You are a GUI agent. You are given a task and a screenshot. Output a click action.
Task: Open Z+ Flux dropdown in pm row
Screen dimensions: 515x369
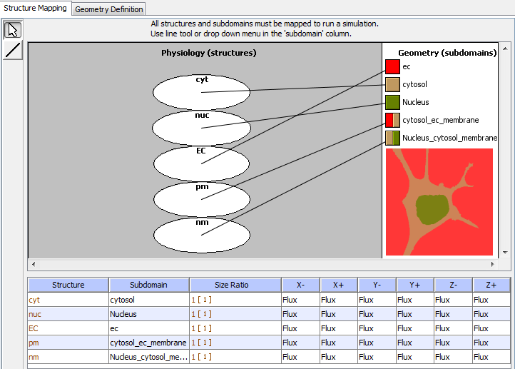pyautogui.click(x=491, y=343)
